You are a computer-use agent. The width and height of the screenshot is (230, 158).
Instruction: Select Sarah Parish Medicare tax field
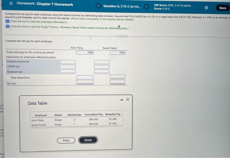point(102,72)
